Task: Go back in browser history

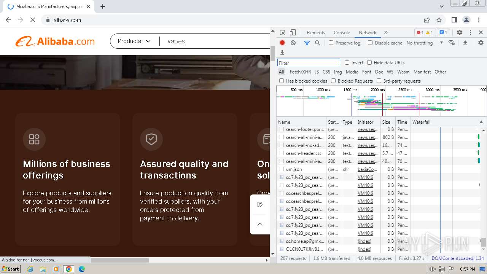Action: [x=8, y=20]
